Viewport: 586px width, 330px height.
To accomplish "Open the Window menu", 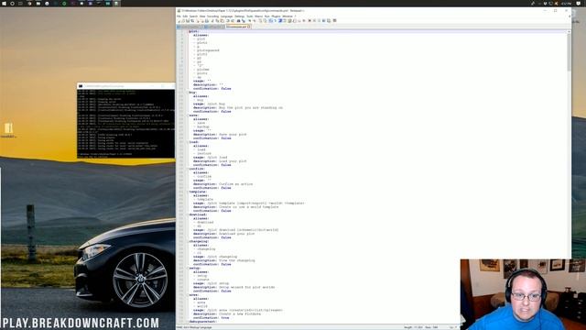I will [288, 16].
